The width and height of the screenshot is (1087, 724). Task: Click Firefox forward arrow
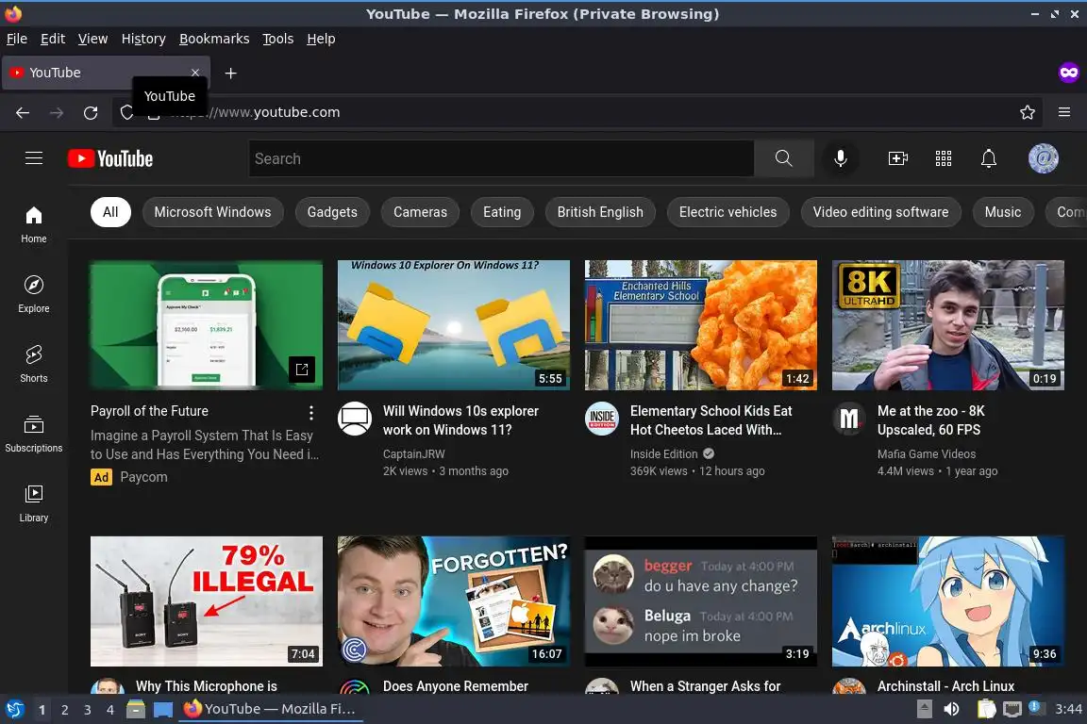pyautogui.click(x=57, y=112)
